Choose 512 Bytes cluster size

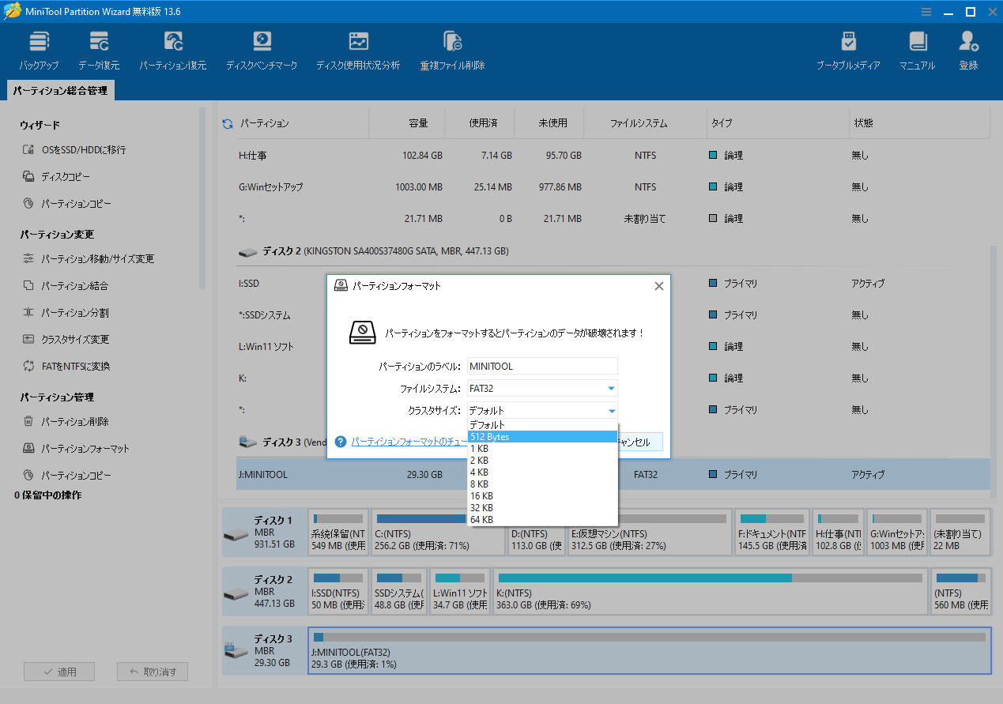pyautogui.click(x=542, y=437)
